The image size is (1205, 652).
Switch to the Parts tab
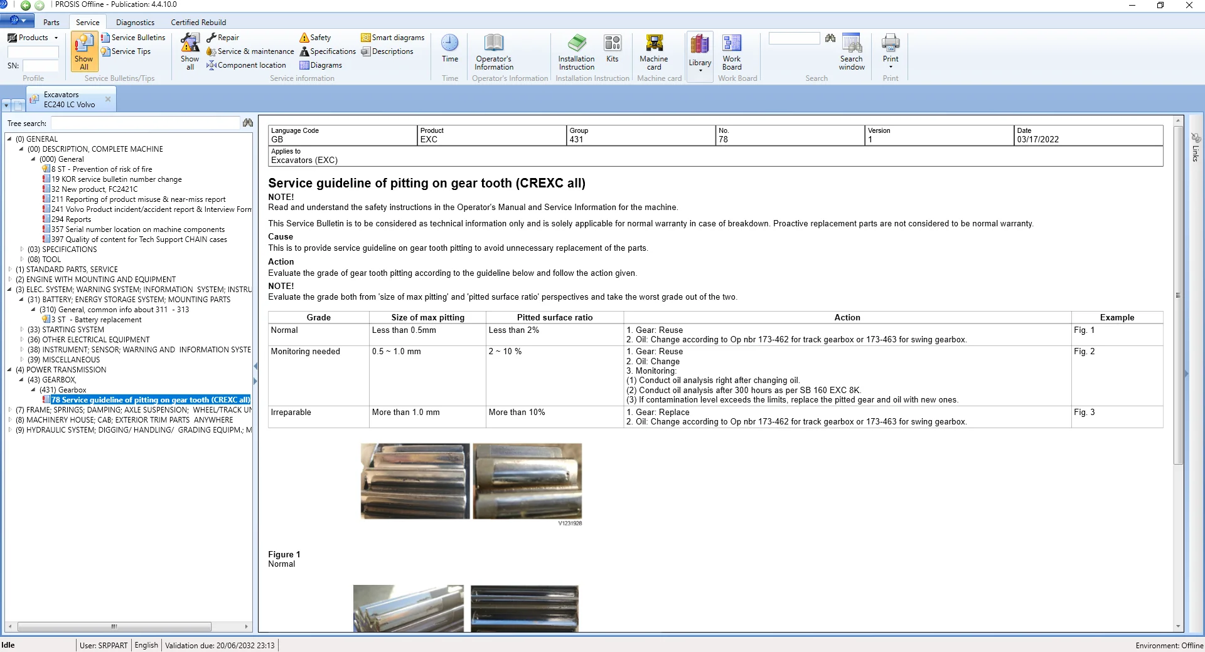51,22
